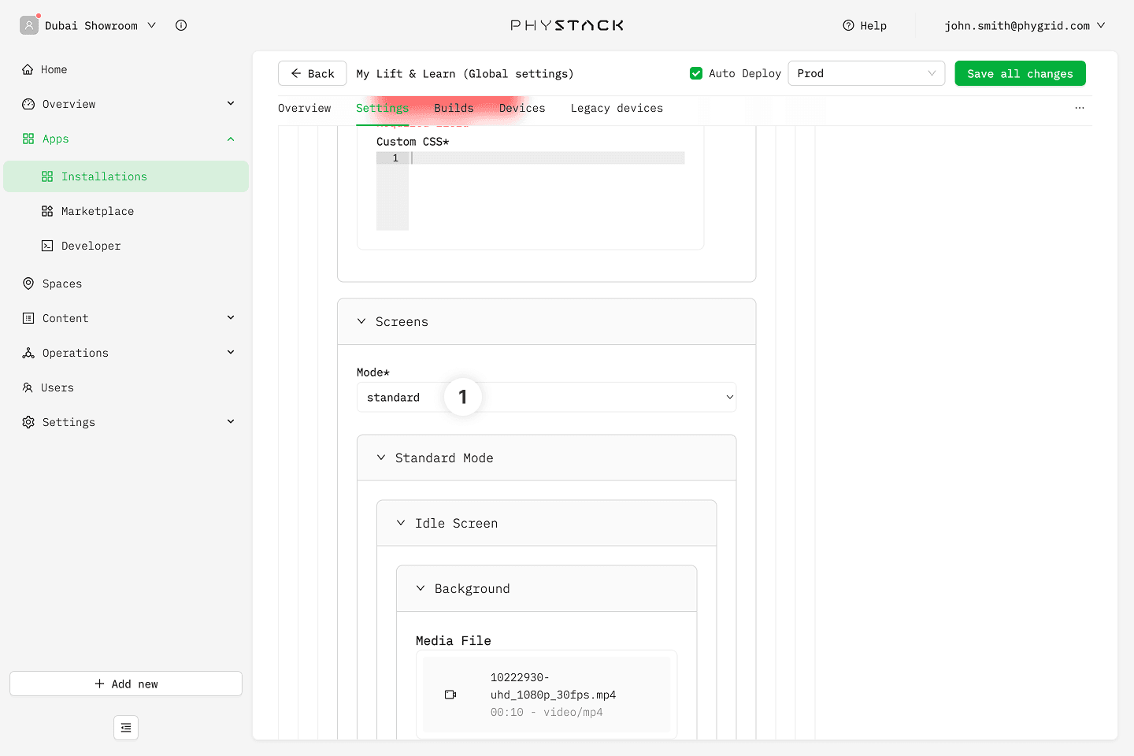The width and height of the screenshot is (1134, 756).
Task: Click the Apps grid icon in sidebar
Action: (28, 139)
